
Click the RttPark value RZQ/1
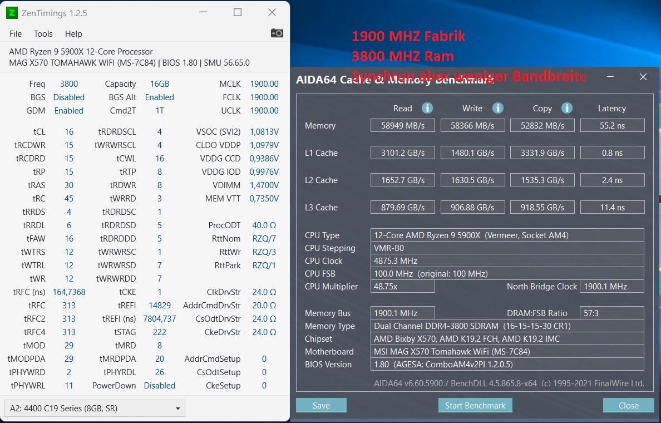[x=264, y=265]
